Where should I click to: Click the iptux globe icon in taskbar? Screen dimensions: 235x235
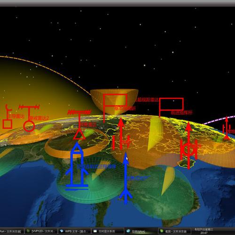(x=128, y=231)
